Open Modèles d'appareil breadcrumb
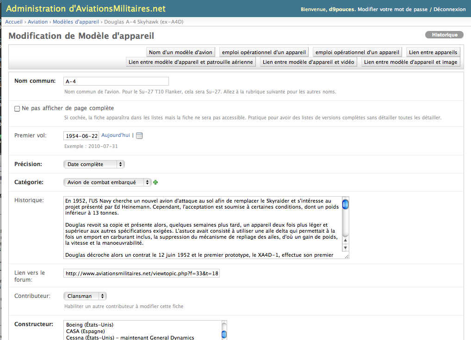 tap(76, 22)
